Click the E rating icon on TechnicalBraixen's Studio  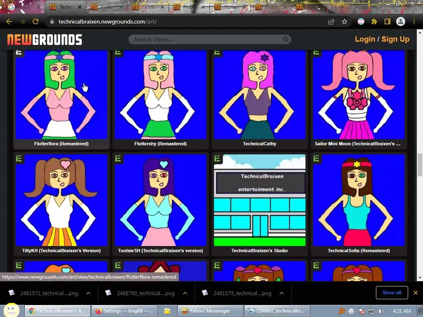[x=217, y=158]
